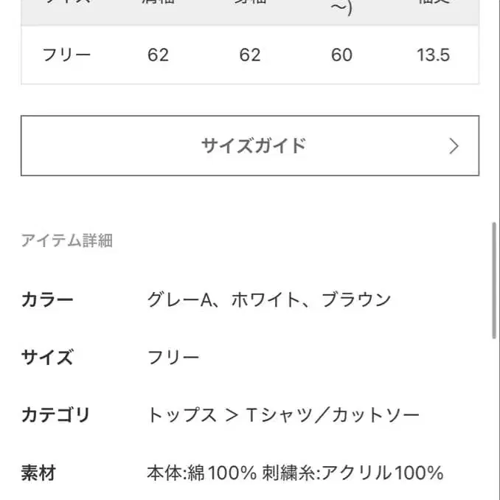This screenshot has height=500, width=500.
Task: Click the 60 value in size table
Action: [x=341, y=55]
